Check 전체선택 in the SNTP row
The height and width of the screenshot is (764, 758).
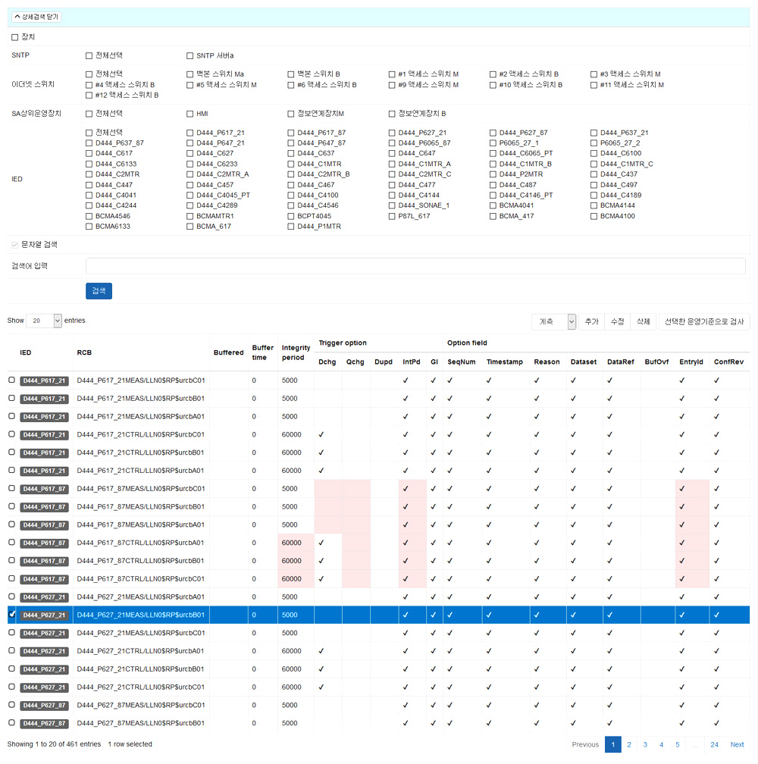[89, 56]
